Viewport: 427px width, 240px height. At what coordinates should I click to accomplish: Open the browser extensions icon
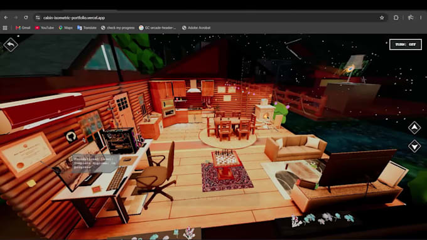tap(396, 18)
